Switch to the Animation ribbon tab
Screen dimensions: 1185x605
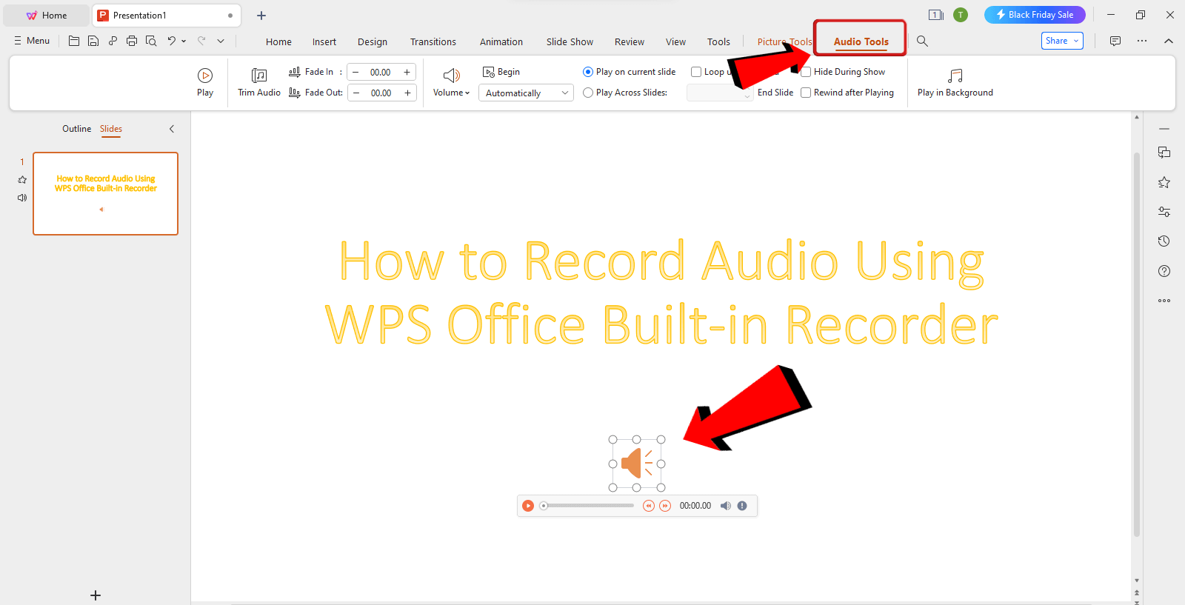point(501,41)
